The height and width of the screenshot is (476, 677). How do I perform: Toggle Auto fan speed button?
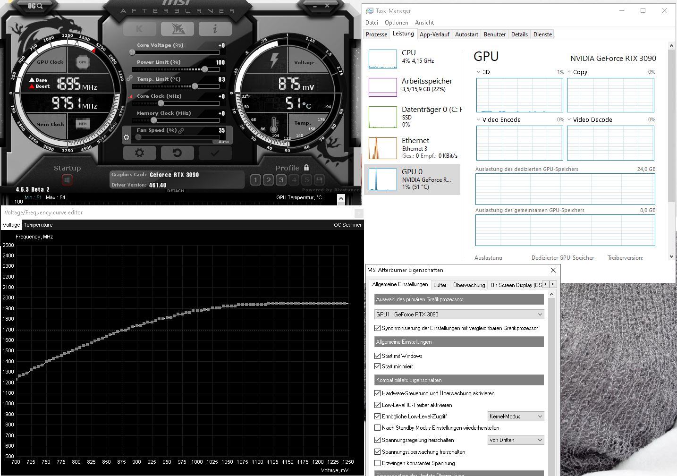click(224, 142)
